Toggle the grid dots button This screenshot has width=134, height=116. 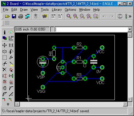click(x=7, y=23)
